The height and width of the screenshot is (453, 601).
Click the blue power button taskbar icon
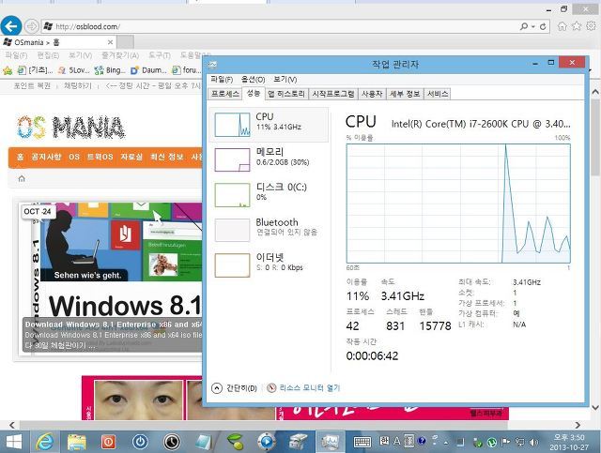140,443
